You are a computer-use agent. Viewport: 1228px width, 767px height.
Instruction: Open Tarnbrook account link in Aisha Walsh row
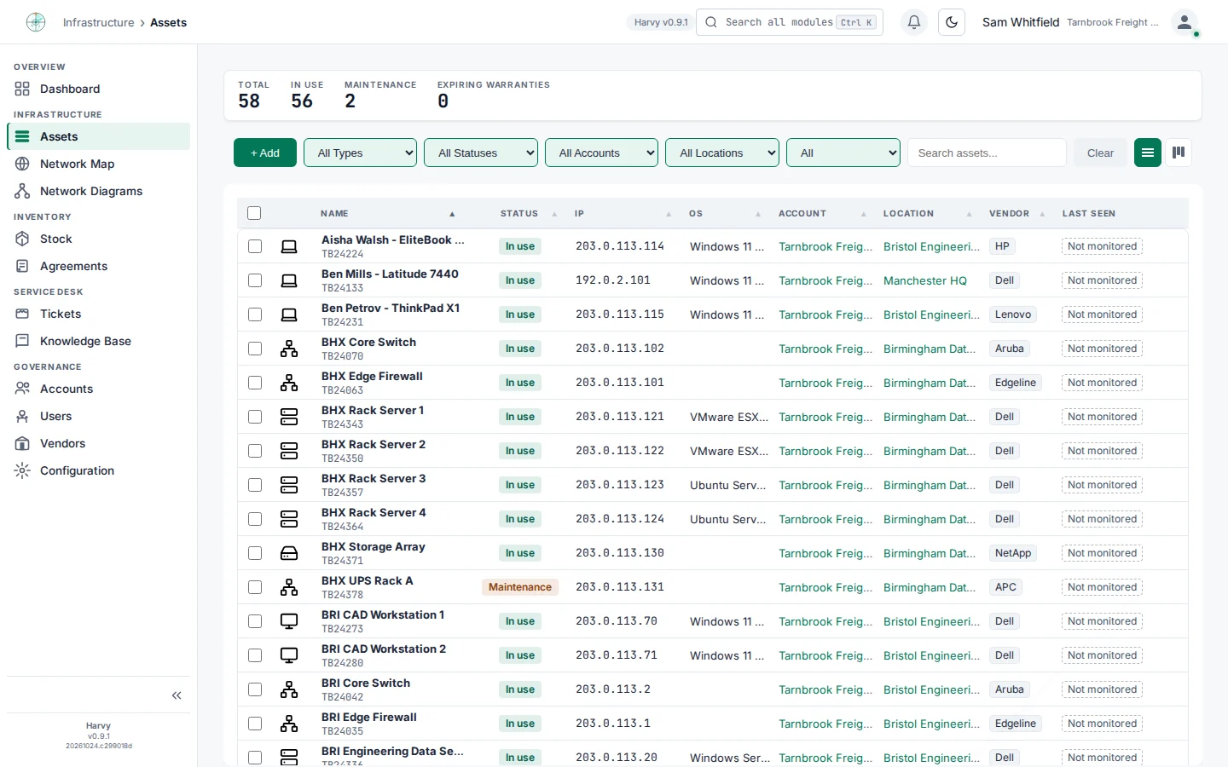[825, 246]
